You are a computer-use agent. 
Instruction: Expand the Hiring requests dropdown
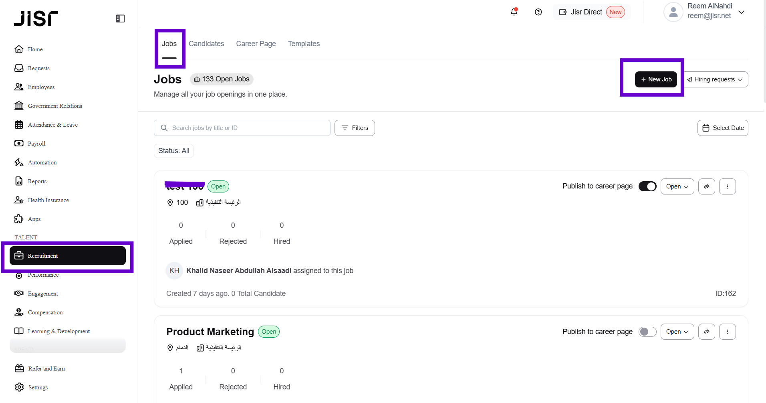coord(715,79)
